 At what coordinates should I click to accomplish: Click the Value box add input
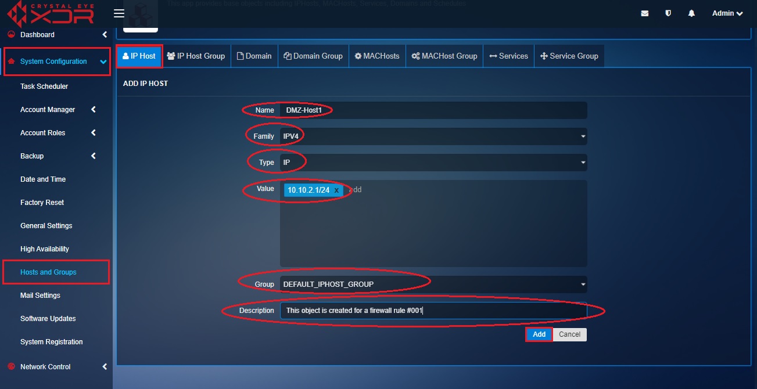[x=356, y=190]
